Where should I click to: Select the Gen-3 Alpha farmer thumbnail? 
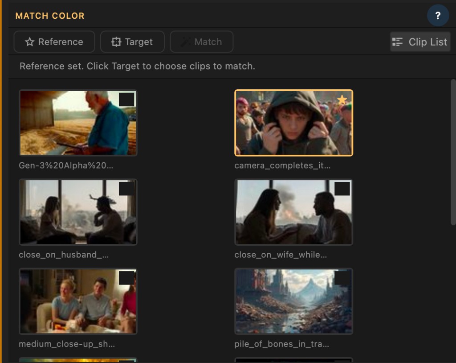tap(78, 123)
